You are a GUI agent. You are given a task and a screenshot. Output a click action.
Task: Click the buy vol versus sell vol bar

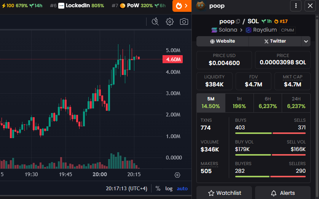point(270,155)
